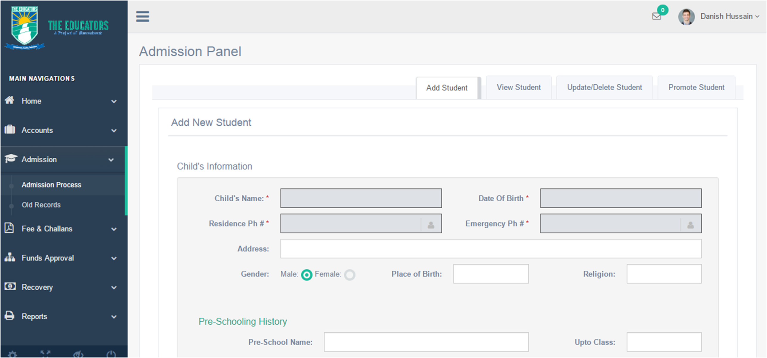Expand the Recovery menu chevron
767x358 pixels.
pos(114,288)
